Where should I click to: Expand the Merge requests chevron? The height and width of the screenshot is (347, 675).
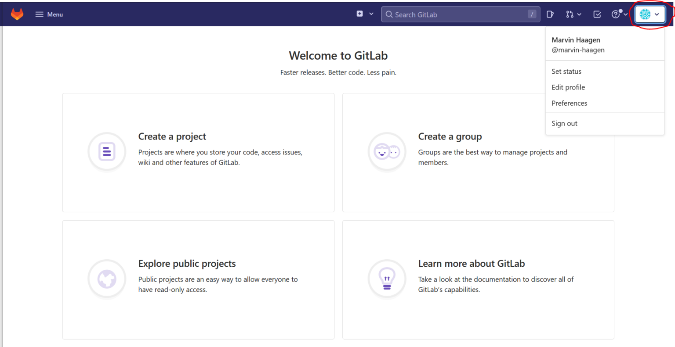pyautogui.click(x=579, y=14)
